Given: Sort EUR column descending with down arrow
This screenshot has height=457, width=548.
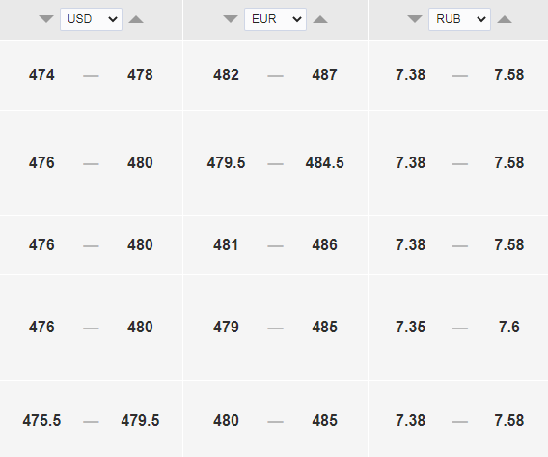Looking at the screenshot, I should pos(231,19).
